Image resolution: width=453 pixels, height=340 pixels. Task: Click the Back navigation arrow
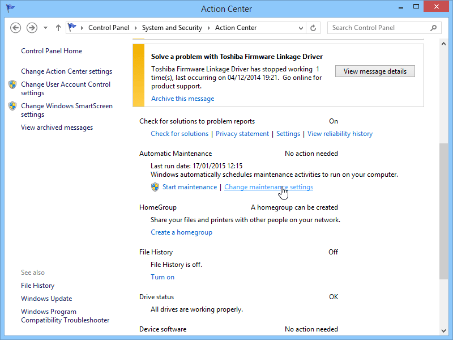click(16, 28)
